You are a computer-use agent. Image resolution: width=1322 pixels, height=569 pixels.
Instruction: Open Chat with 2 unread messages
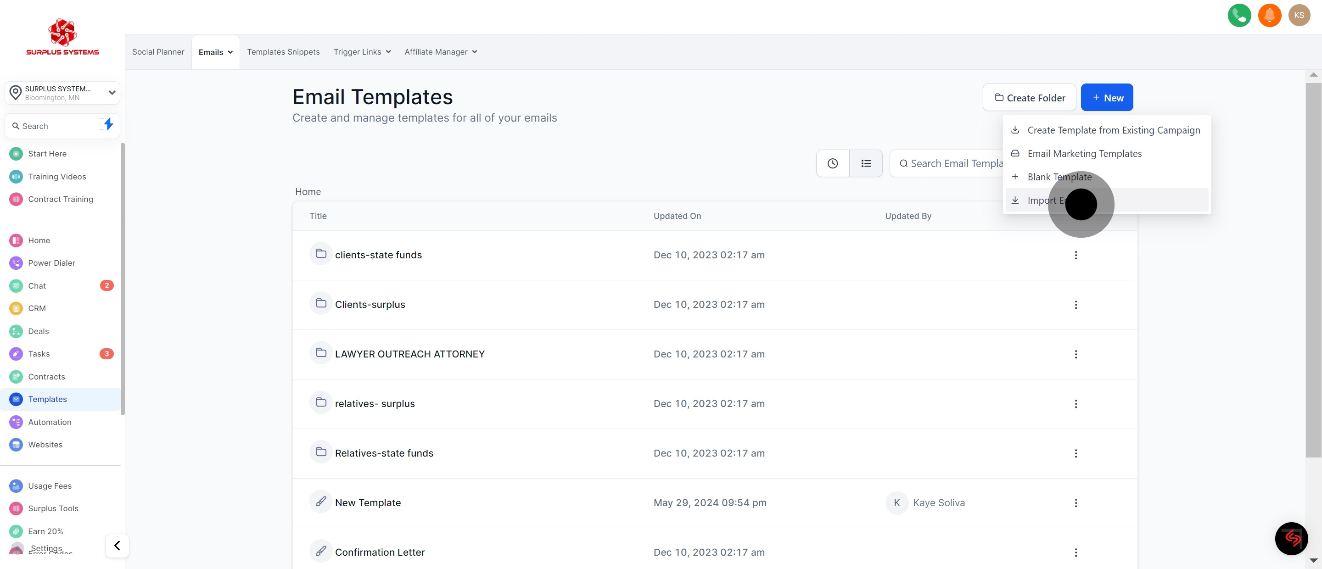tap(37, 286)
